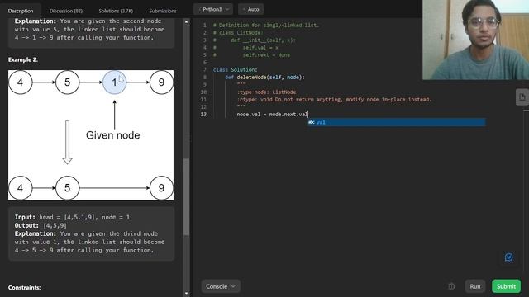Open the chat feedback icon
This screenshot has width=529, height=297.
(508, 257)
